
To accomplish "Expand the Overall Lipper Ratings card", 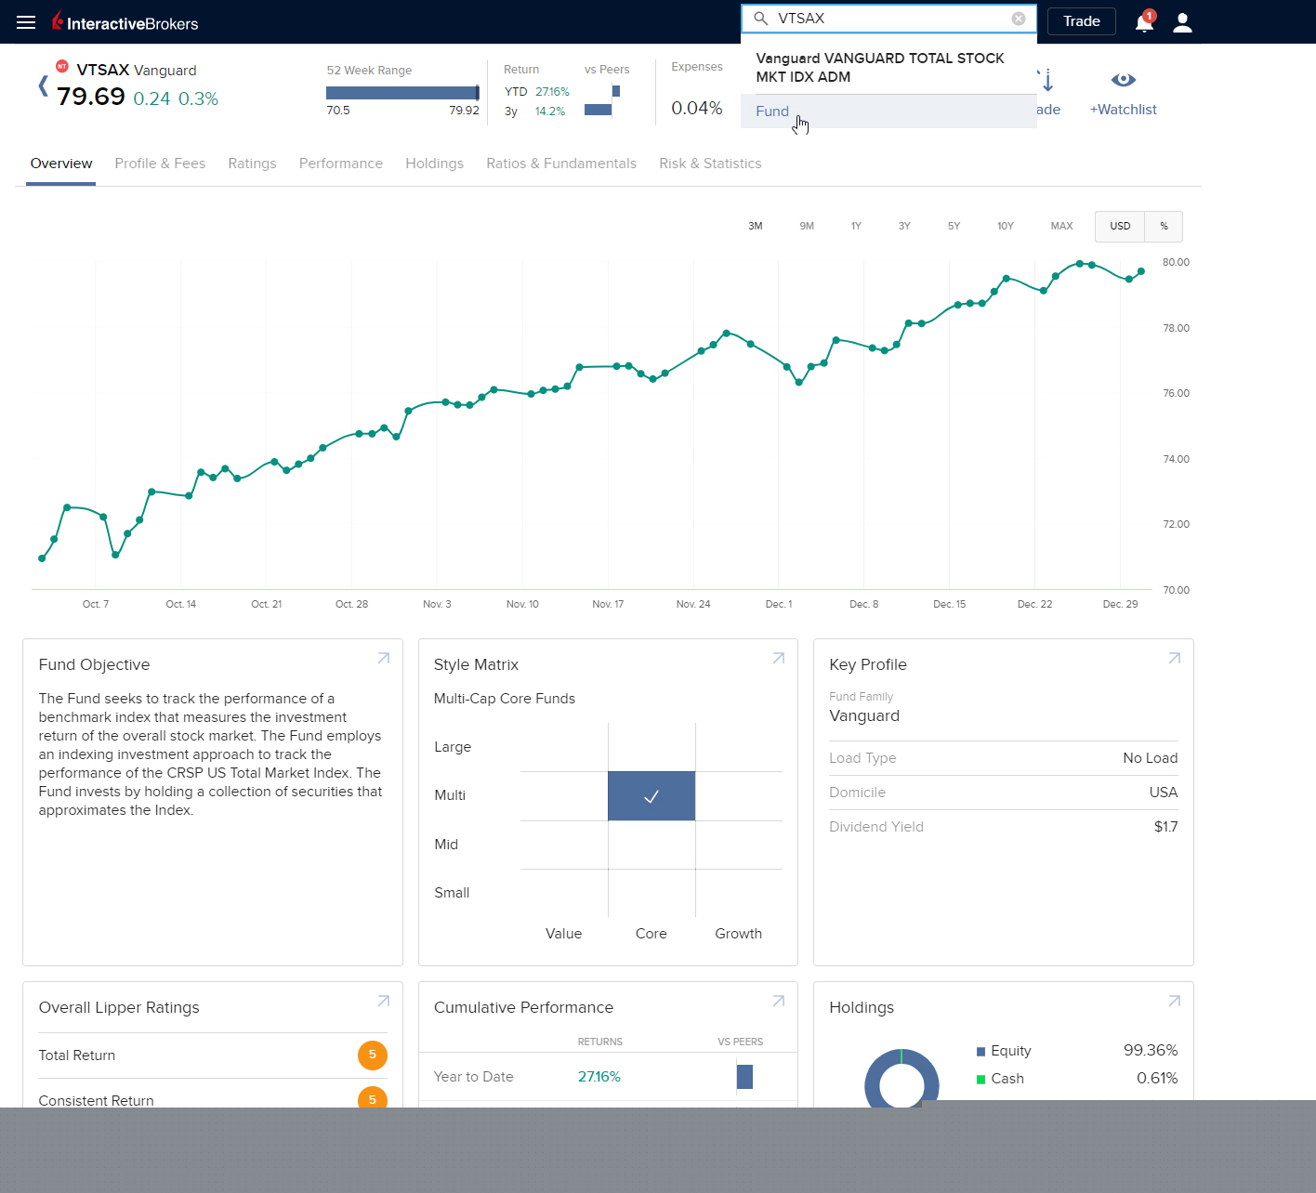I will 383,1001.
